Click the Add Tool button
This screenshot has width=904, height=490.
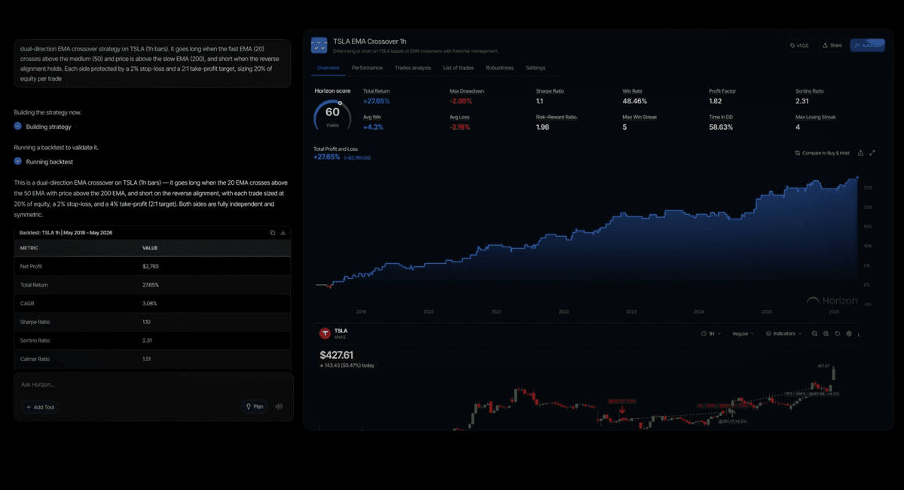coord(40,407)
